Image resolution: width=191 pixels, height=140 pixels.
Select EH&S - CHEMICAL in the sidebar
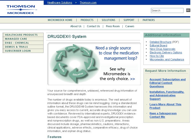pyautogui.click(x=23, y=43)
